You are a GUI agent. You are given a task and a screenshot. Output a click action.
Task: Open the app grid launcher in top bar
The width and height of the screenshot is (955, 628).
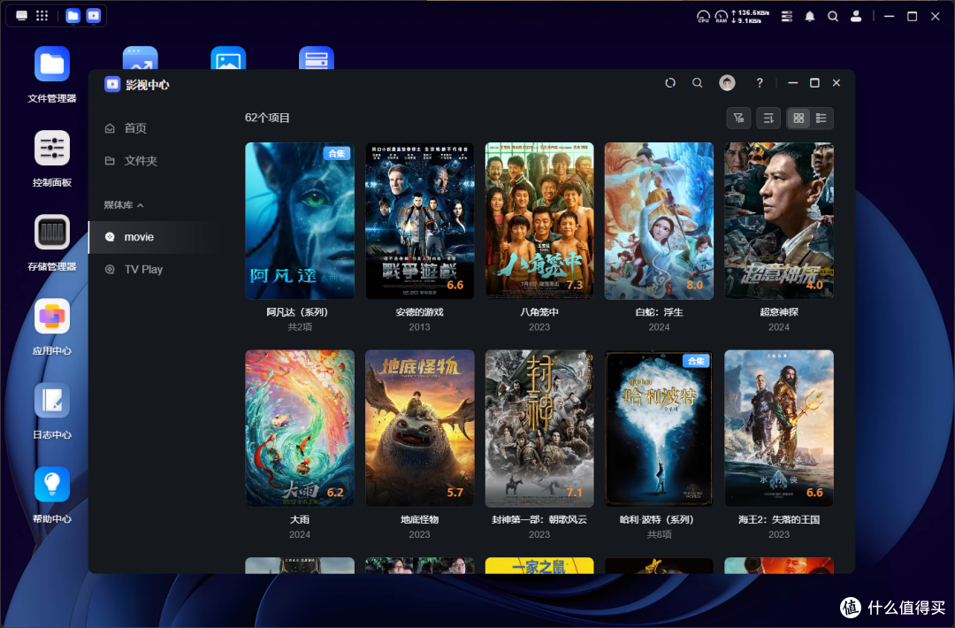click(42, 16)
